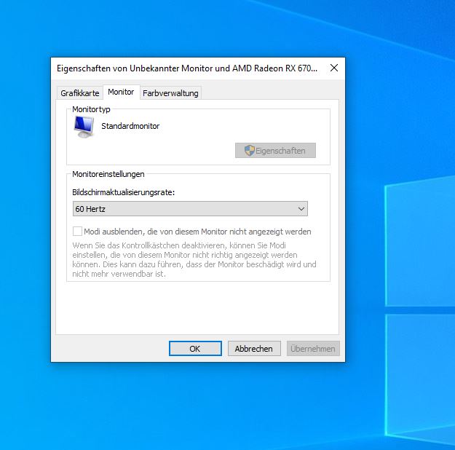Click the Abbrechen button

pos(254,348)
